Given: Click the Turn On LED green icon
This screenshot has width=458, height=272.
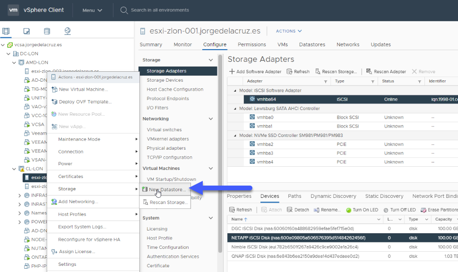Looking at the screenshot, I should point(348,210).
